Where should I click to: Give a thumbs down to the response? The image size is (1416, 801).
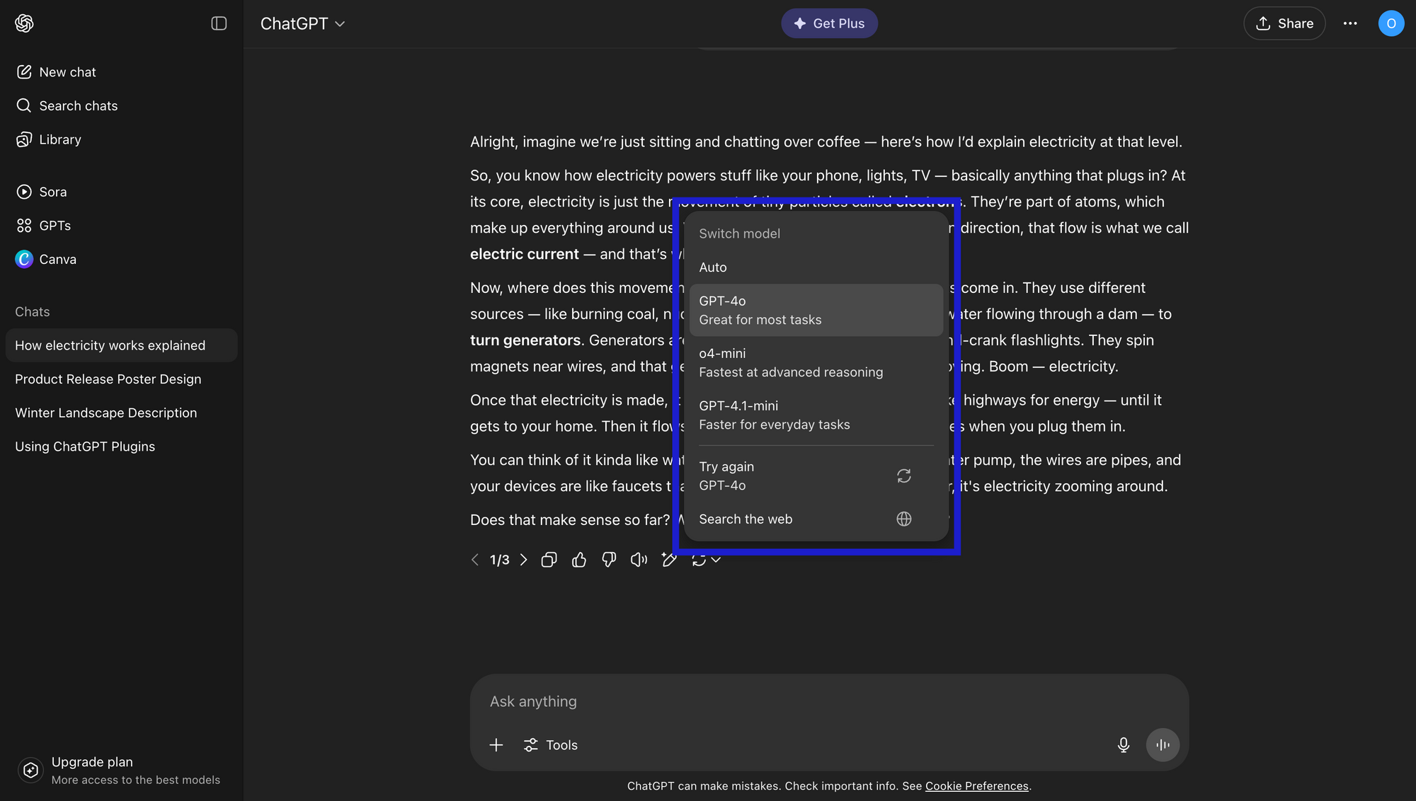pyautogui.click(x=609, y=559)
